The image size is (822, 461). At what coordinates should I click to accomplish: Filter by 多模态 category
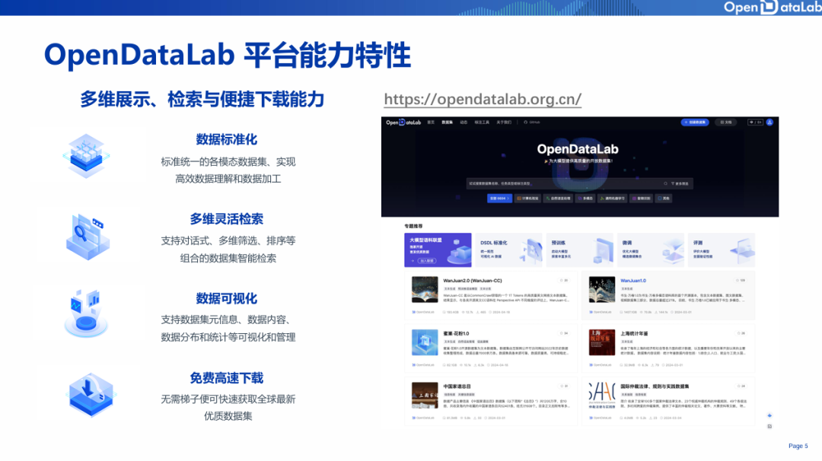[x=585, y=199]
